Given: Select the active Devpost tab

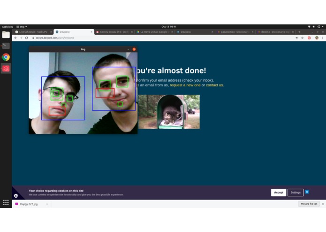Looking at the screenshot, I should point(74,32).
